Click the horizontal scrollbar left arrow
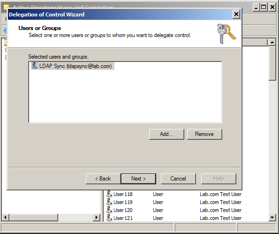Viewport: 279px width, 234px height. coord(5,217)
